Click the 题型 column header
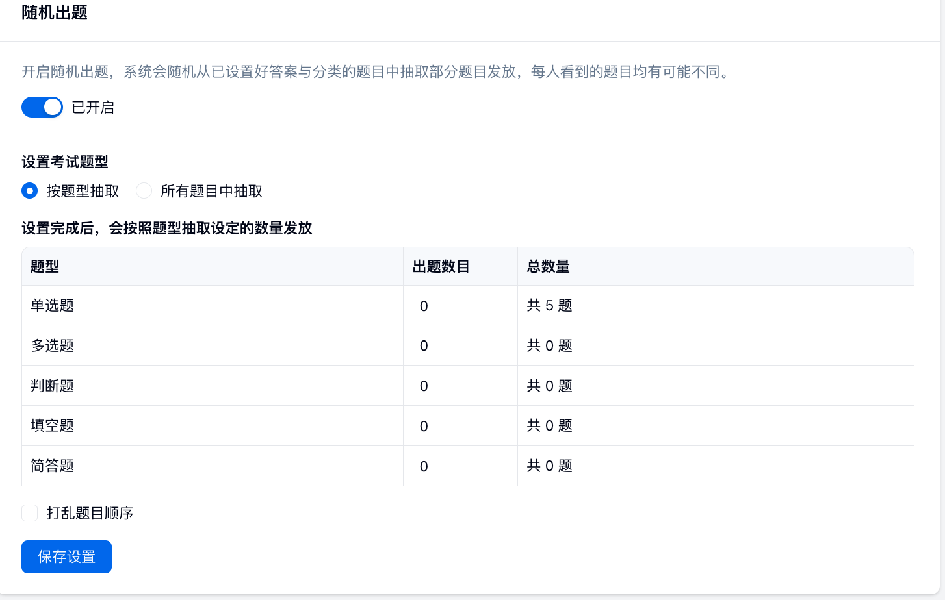Image resolution: width=945 pixels, height=600 pixels. pyautogui.click(x=45, y=266)
